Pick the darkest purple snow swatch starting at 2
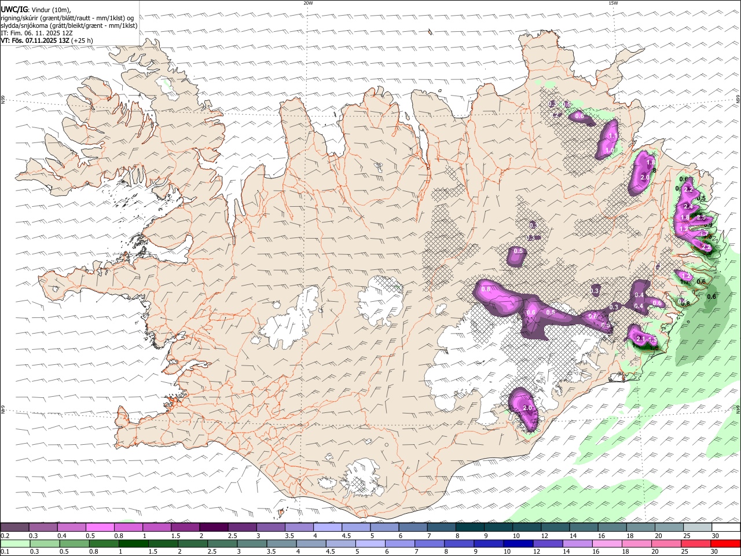This screenshot has height=556, width=741. pyautogui.click(x=214, y=528)
